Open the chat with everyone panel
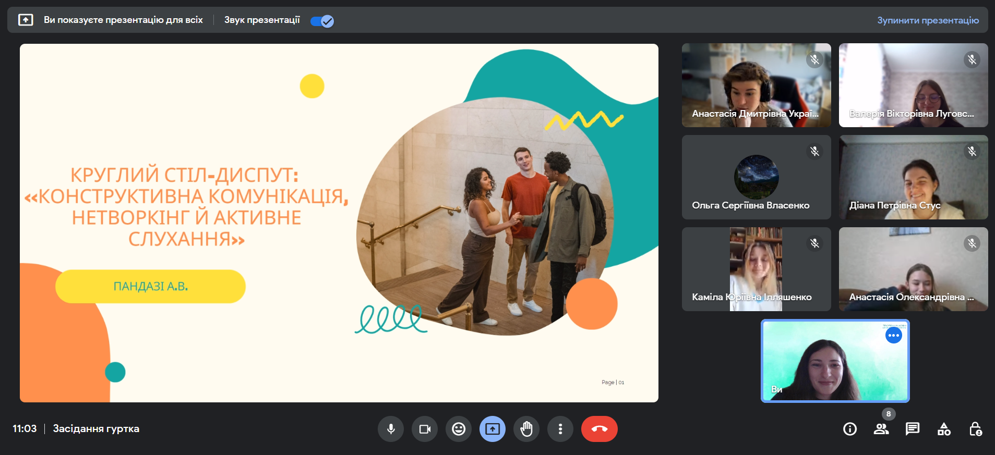 click(x=913, y=429)
